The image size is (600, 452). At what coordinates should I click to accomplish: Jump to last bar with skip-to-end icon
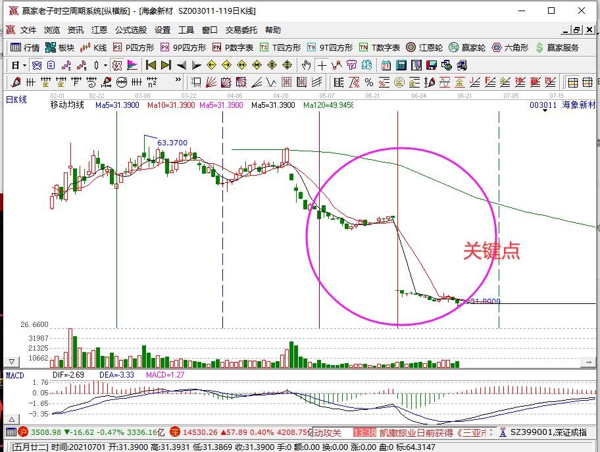click(166, 65)
